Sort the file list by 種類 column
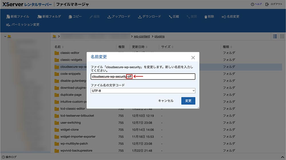 (x=227, y=47)
